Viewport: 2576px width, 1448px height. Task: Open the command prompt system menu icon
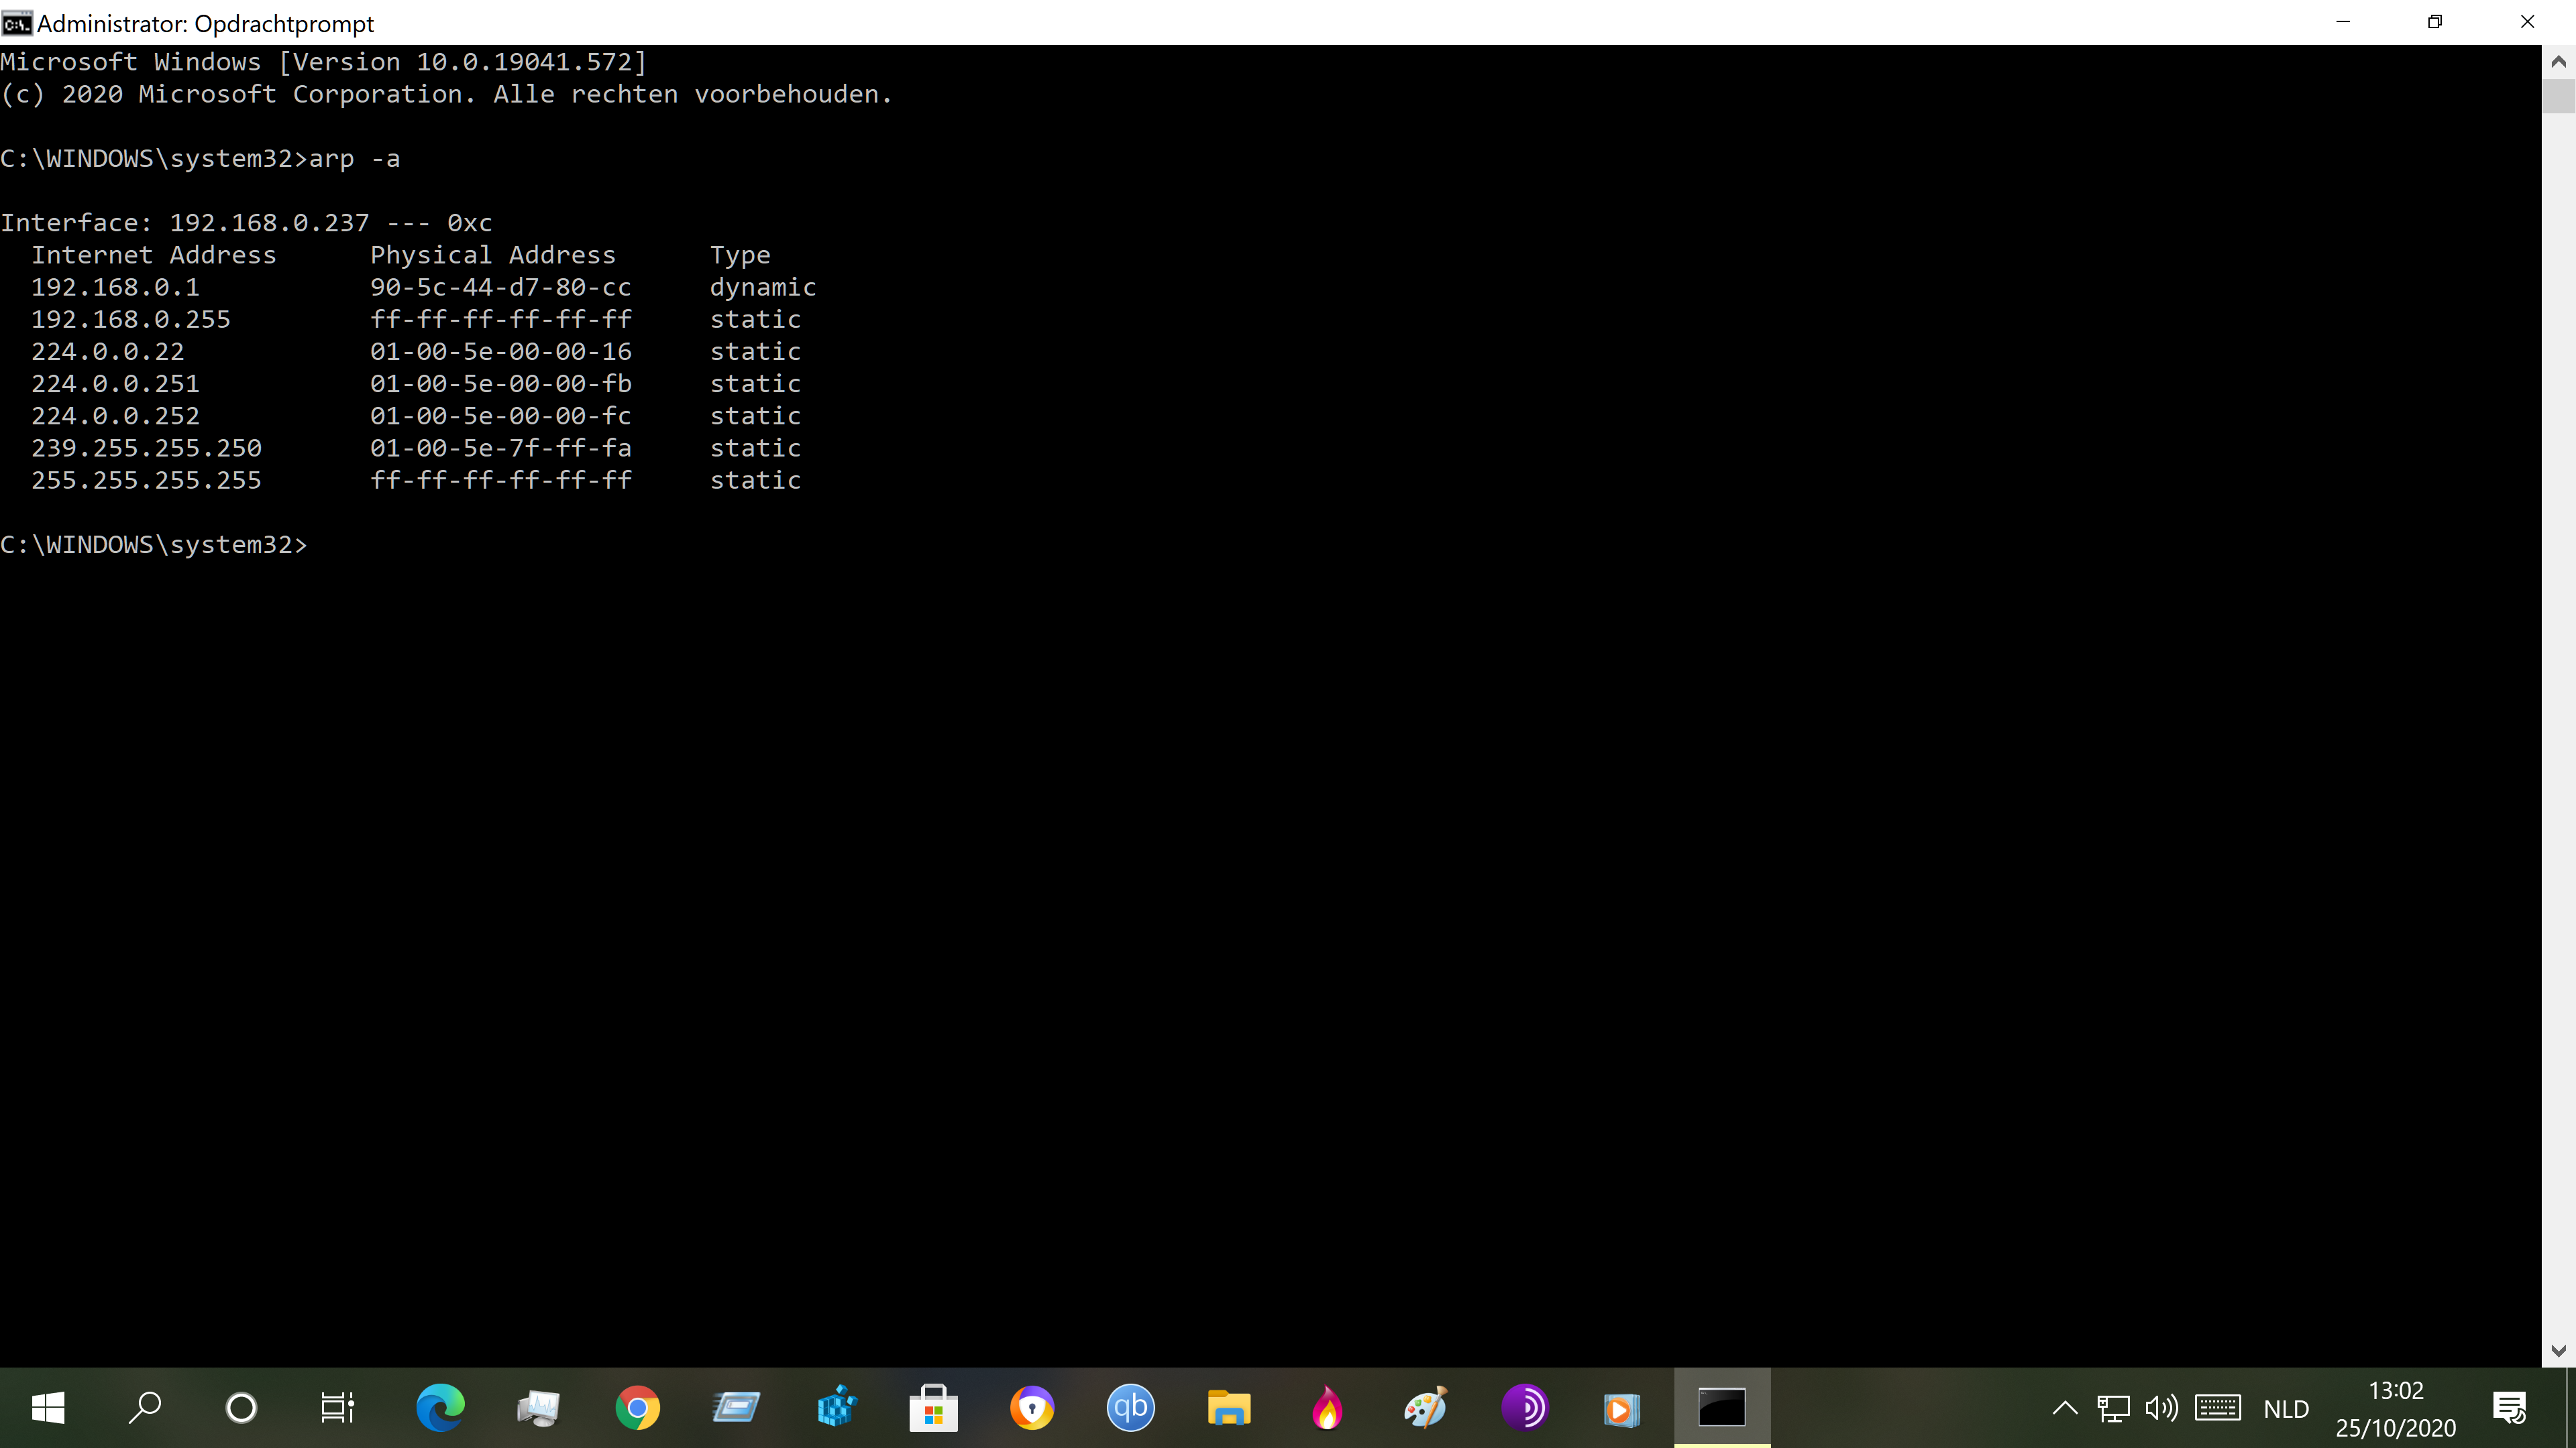[x=17, y=22]
